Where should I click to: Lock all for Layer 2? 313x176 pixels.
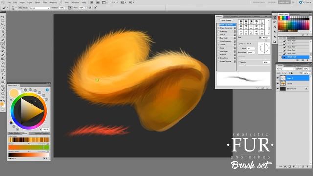pyautogui.click(x=292, y=73)
